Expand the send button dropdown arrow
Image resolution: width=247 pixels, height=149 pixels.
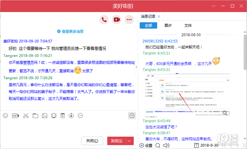click(130, 141)
